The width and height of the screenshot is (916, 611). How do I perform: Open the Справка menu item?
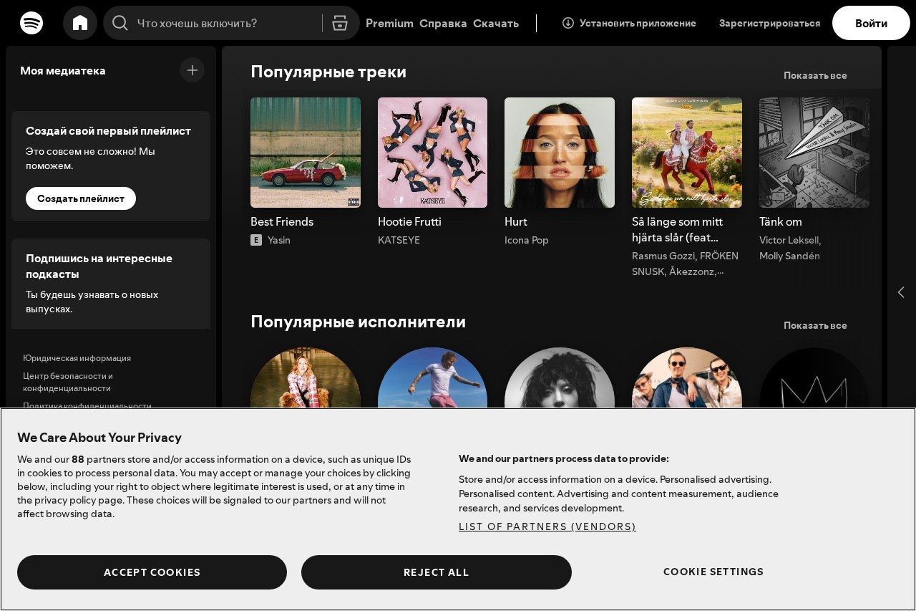[443, 23]
